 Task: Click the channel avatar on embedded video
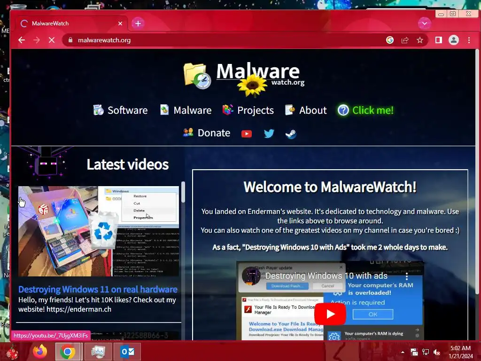251,275
